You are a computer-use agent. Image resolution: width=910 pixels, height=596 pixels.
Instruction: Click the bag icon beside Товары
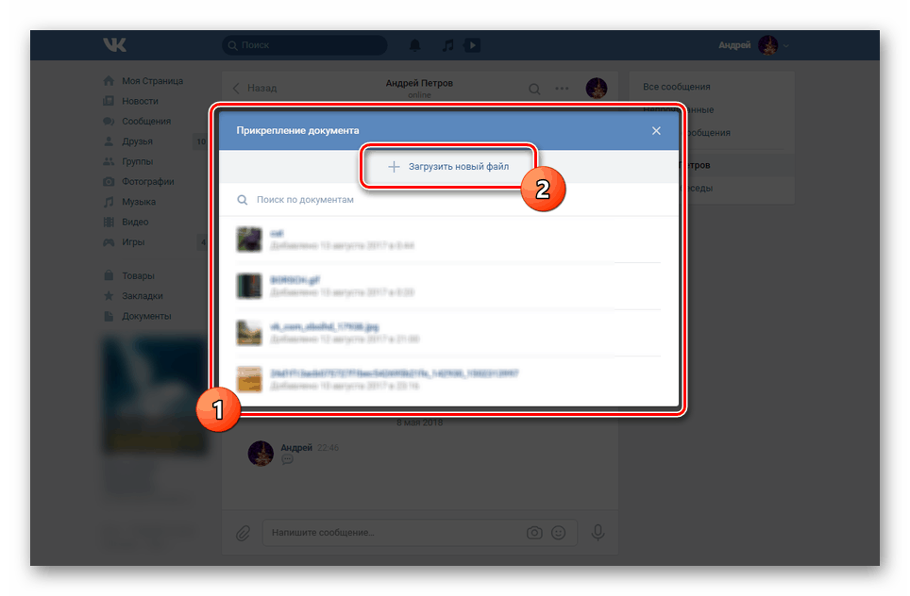[x=109, y=275]
